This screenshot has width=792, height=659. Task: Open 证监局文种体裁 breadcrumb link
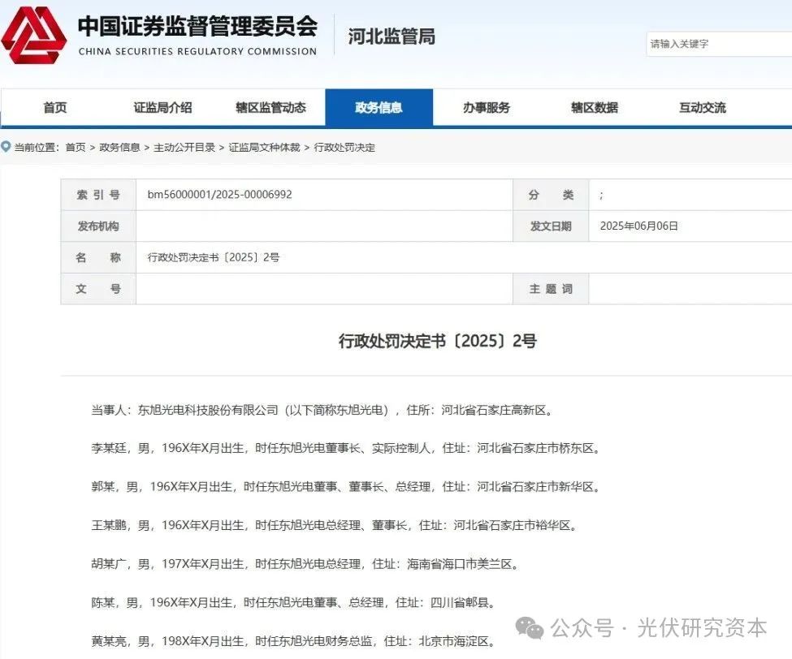pyautogui.click(x=264, y=148)
